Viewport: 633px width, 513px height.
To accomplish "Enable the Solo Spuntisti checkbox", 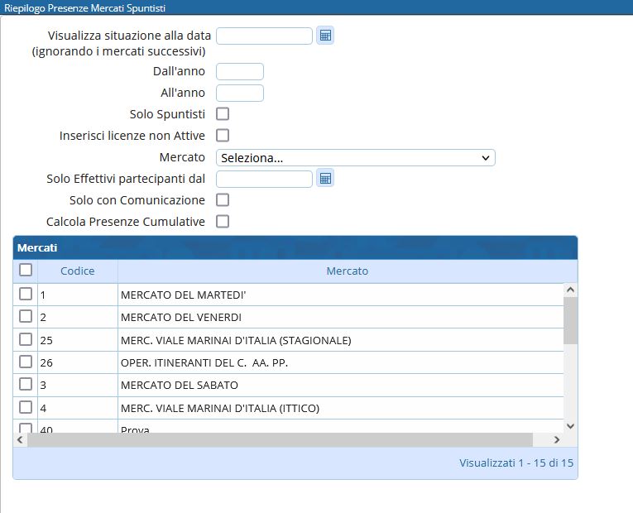I will coord(223,114).
